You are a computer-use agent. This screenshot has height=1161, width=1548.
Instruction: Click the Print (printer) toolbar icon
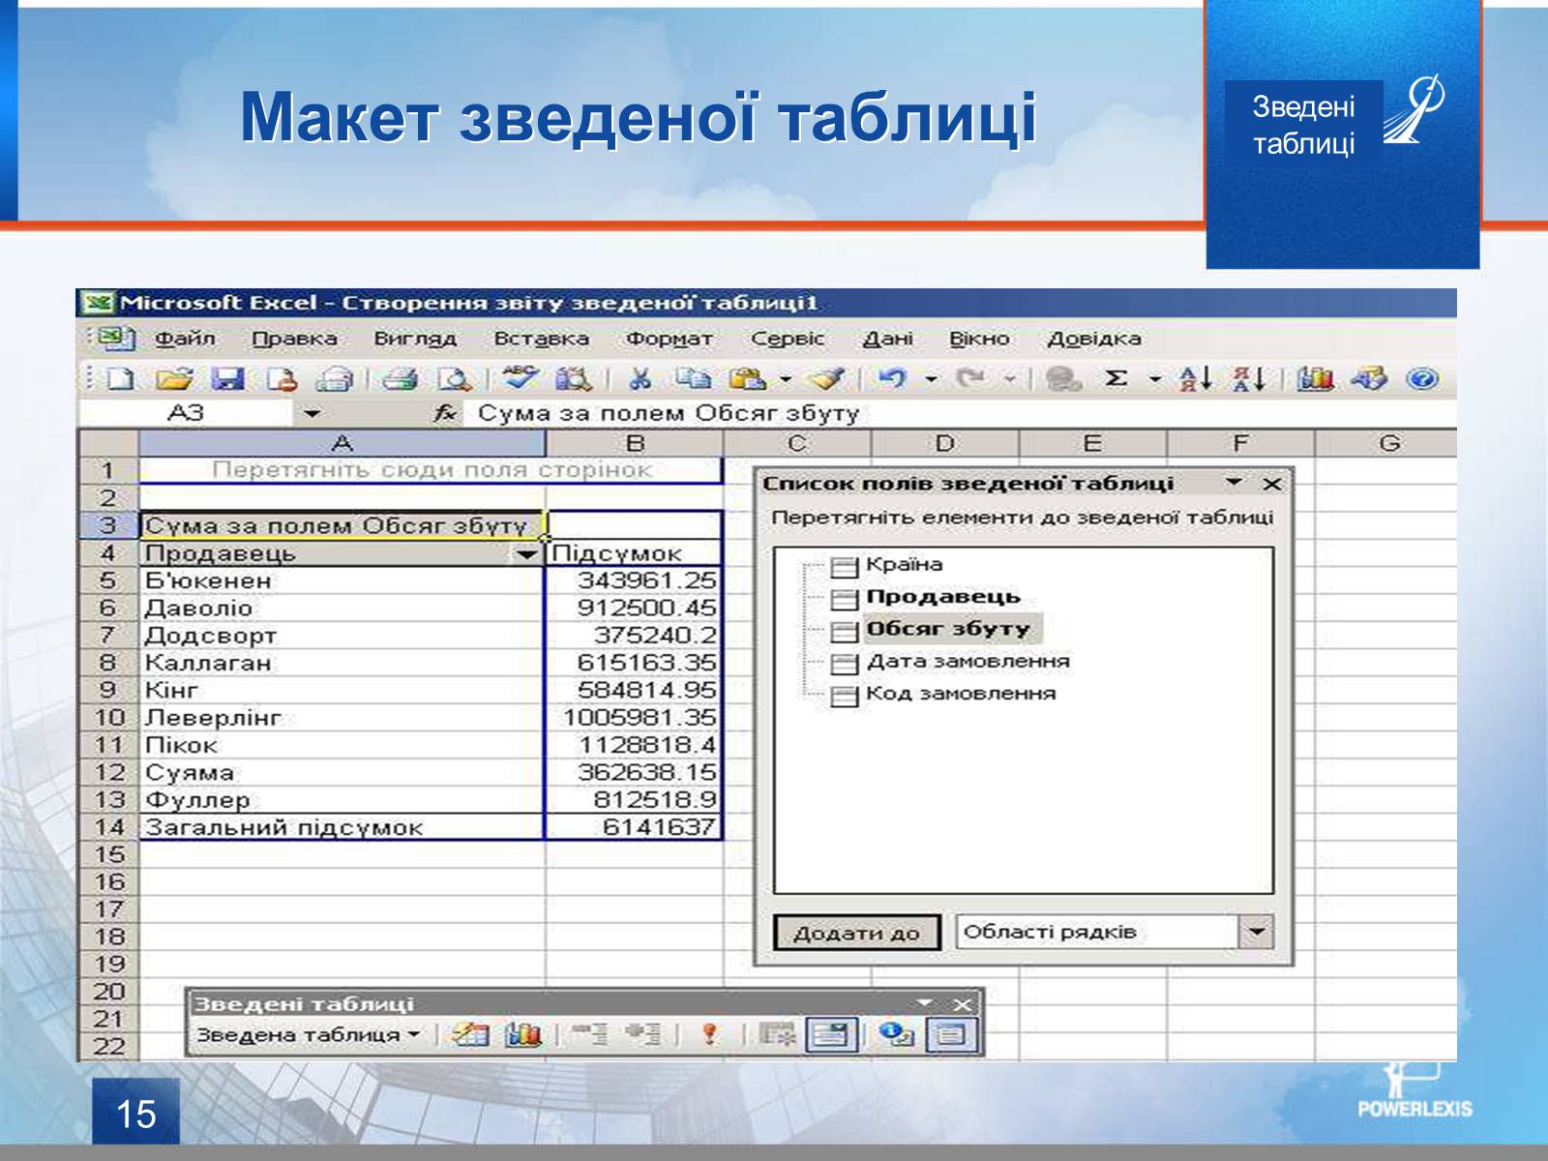pos(399,379)
